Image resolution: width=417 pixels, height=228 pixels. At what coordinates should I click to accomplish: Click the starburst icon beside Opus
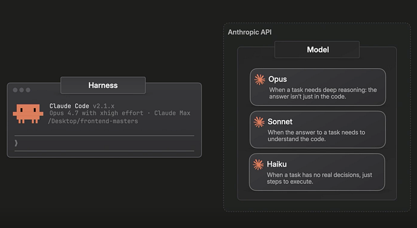pos(260,79)
